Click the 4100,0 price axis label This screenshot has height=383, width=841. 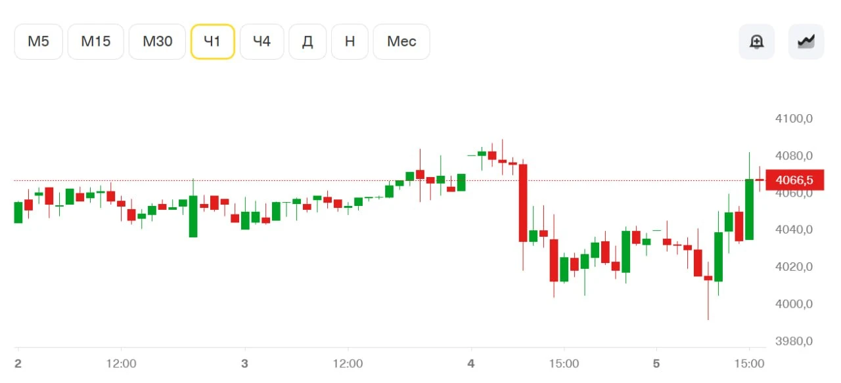pyautogui.click(x=794, y=119)
